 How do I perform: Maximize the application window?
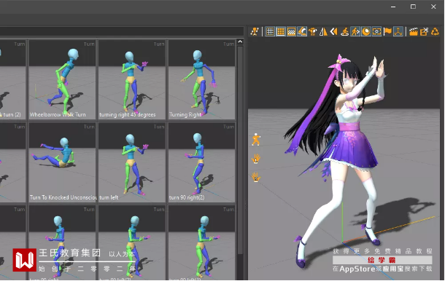[413, 7]
